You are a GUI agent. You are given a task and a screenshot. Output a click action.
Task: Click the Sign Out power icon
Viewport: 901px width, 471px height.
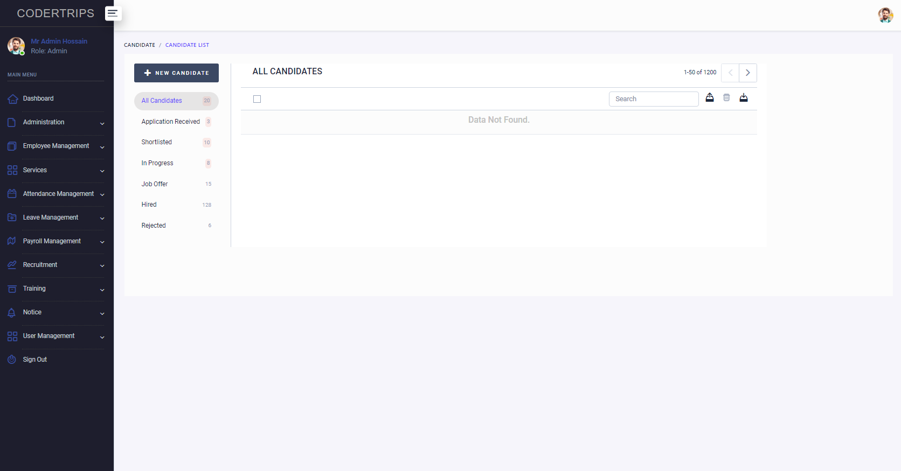click(12, 360)
